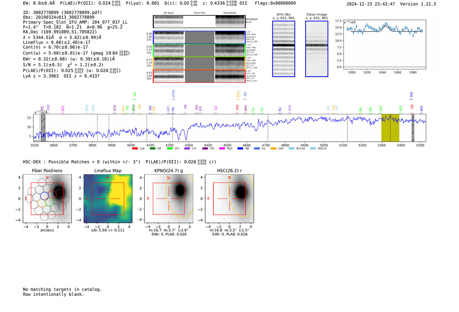This screenshot has width=459, height=312.
Task: Click the gray hatched band near 3550Å
Action: click(43, 128)
